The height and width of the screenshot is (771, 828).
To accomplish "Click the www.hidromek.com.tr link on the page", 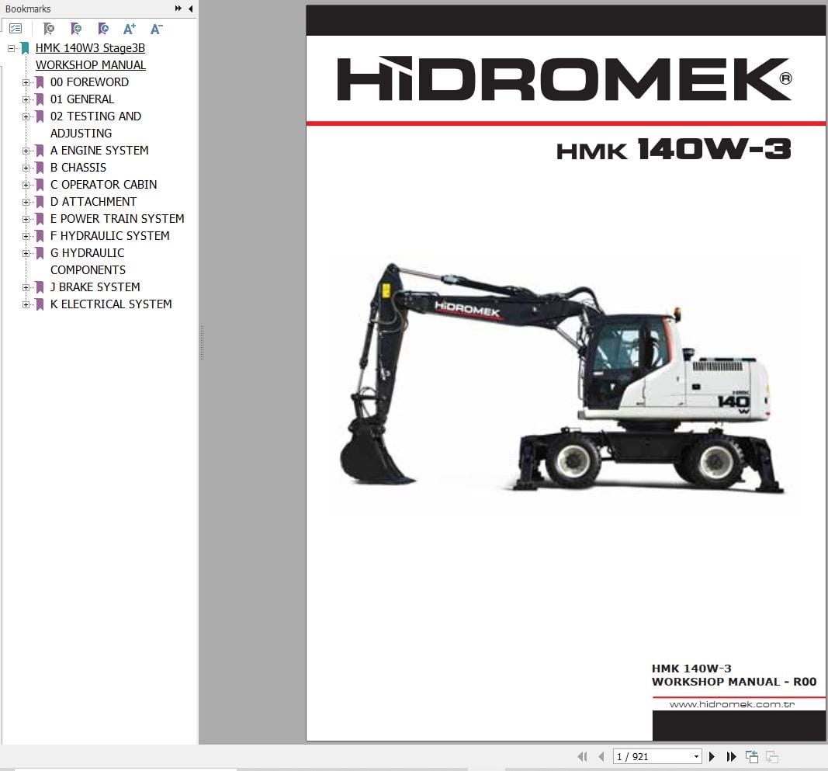I will pos(730,704).
